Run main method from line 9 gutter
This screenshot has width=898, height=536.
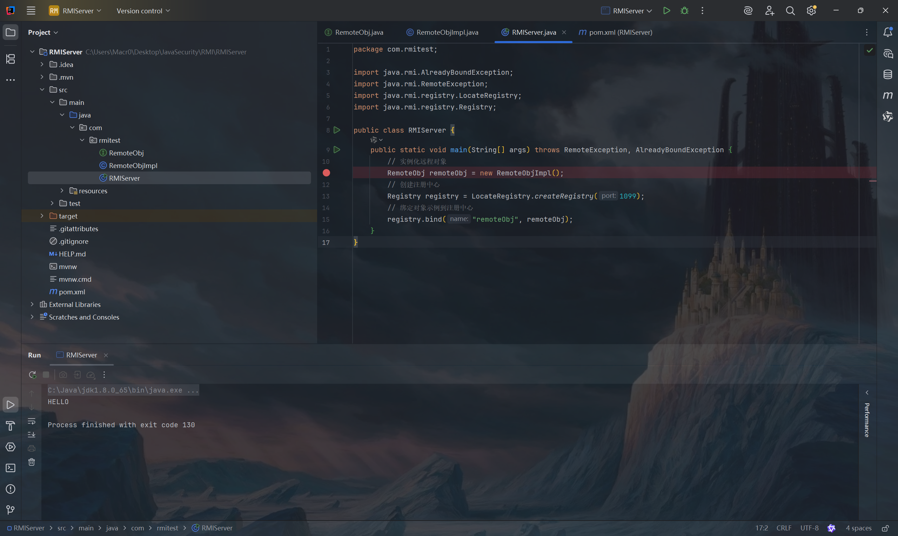[337, 149]
